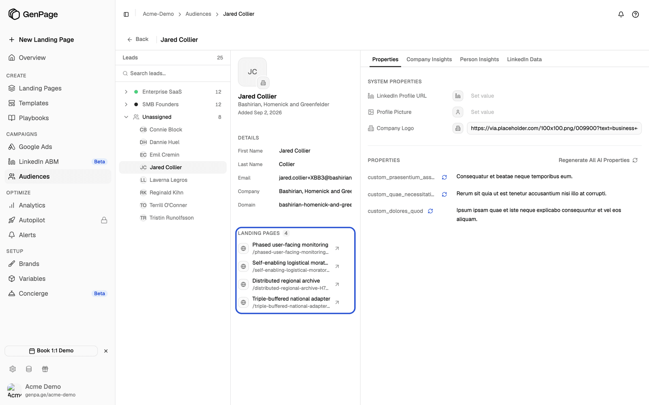The height and width of the screenshot is (405, 649).
Task: Open Landing Pages section
Action: pyautogui.click(x=58, y=88)
